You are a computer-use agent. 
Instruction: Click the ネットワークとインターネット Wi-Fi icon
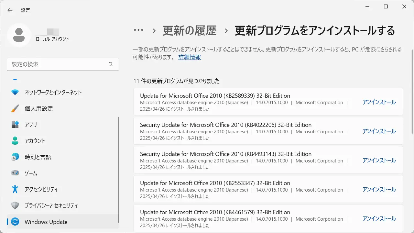tap(15, 92)
